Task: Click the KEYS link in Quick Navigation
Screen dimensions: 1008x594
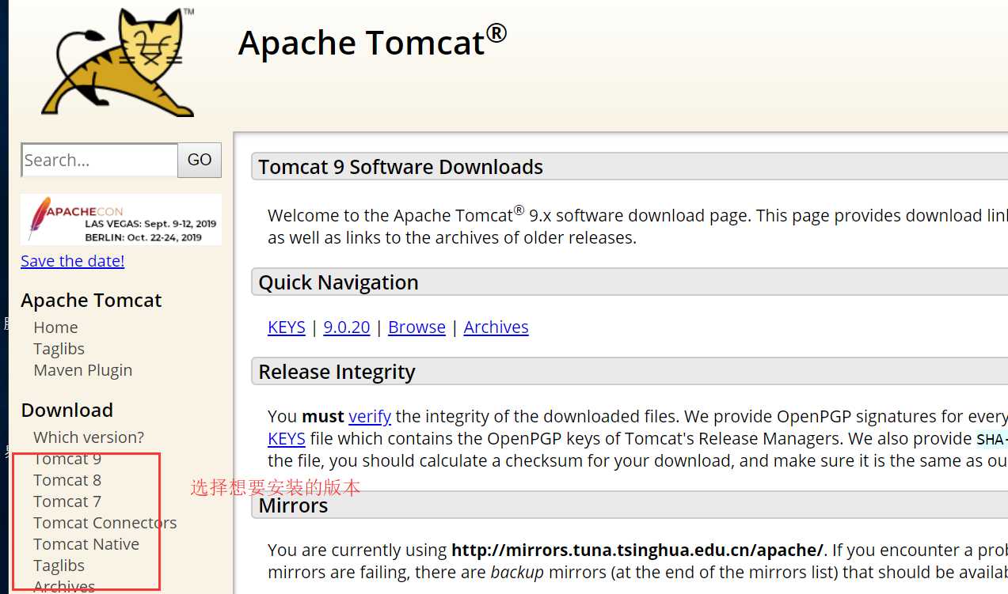Action: tap(287, 327)
